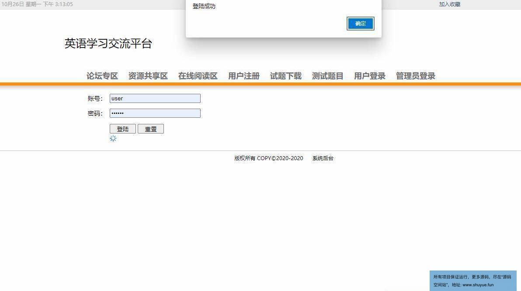Select 用户登录 in navigation bar

[x=369, y=76]
